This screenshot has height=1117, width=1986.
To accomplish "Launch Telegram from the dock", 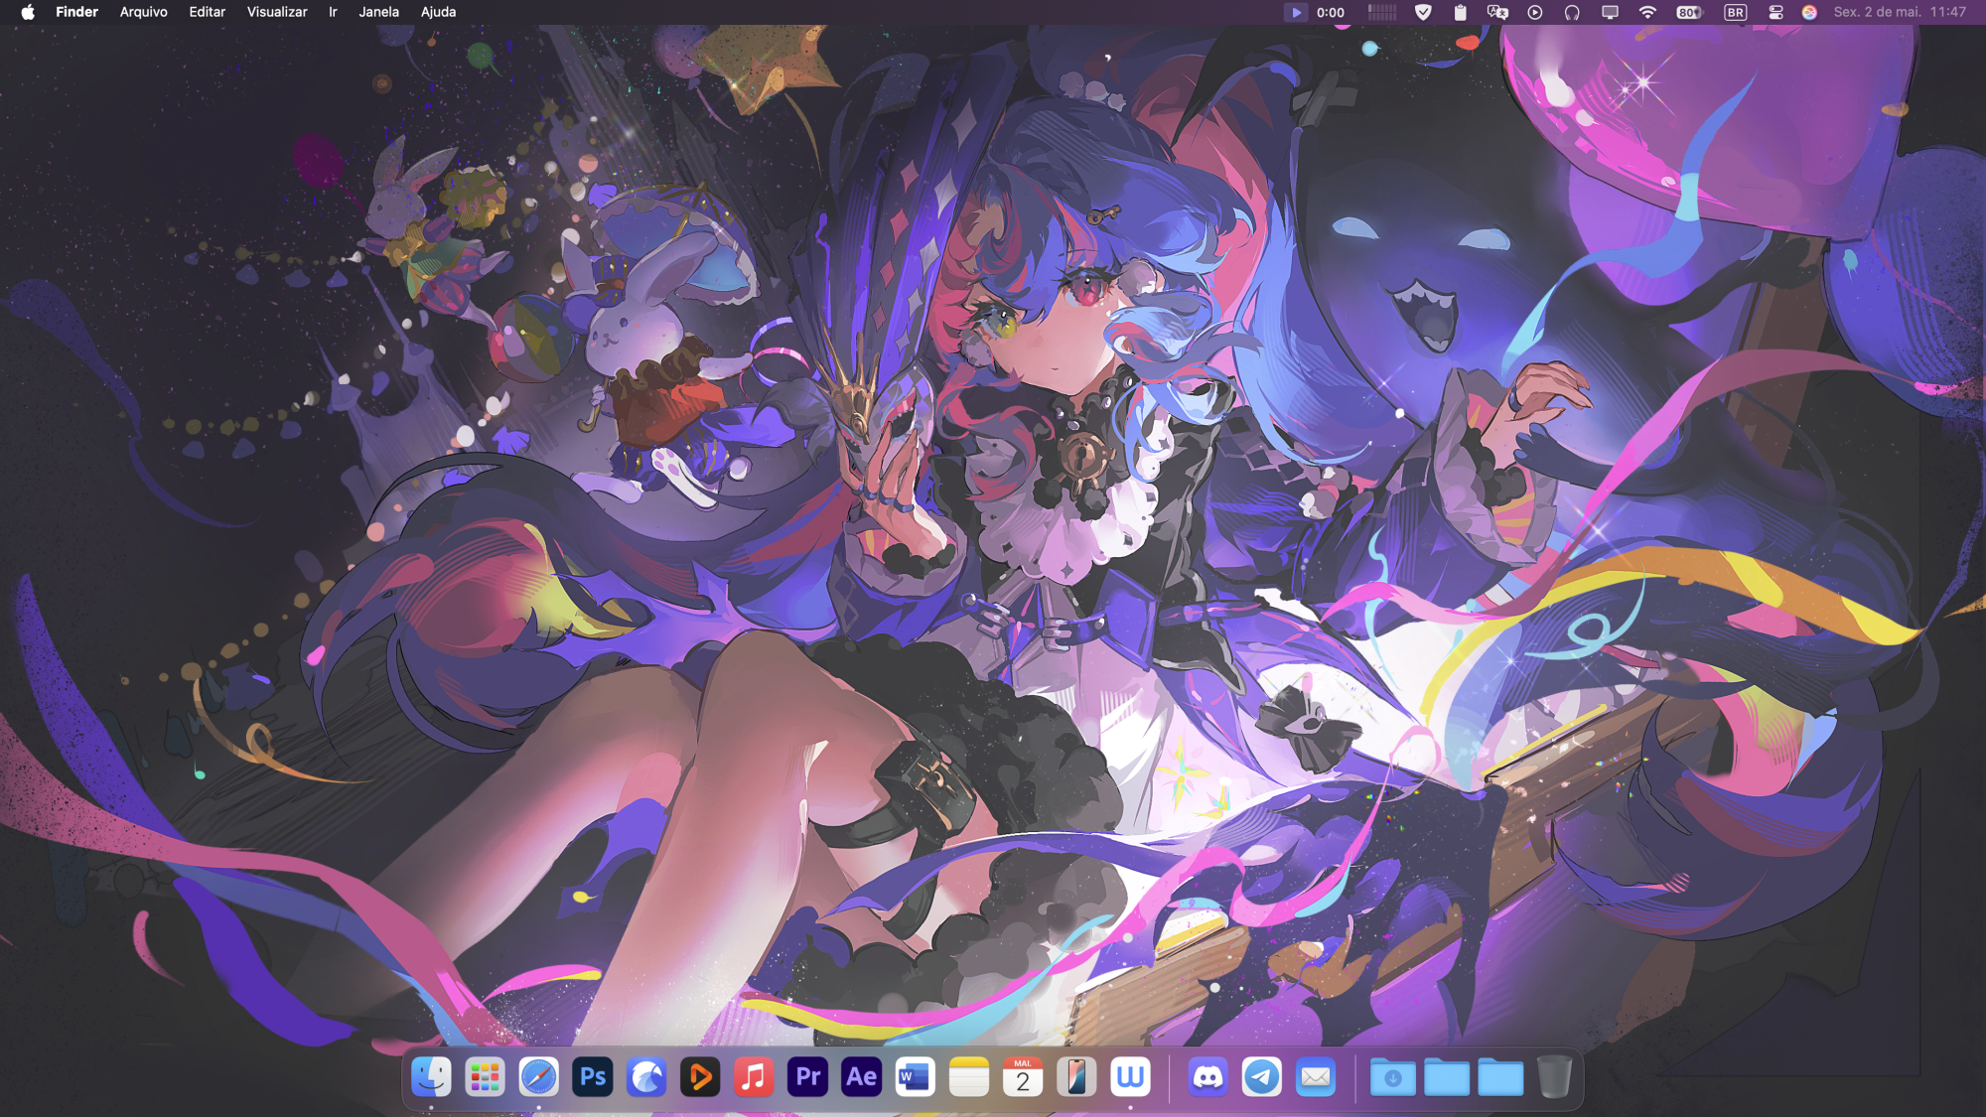I will click(x=1261, y=1077).
